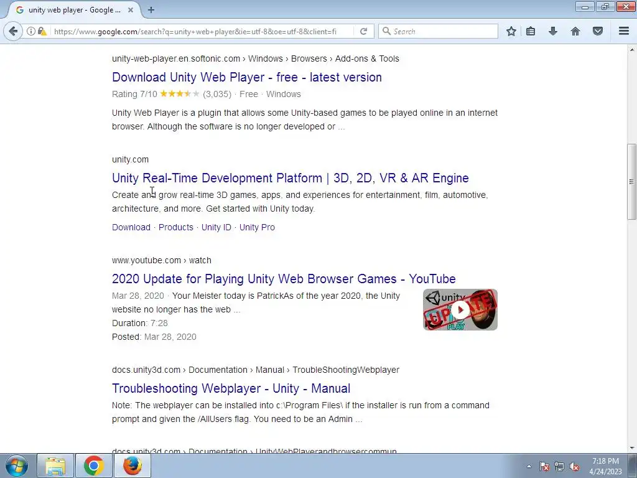
Task: Click 'www.youtube.com › watch' breadcrumb
Action: pyautogui.click(x=162, y=260)
